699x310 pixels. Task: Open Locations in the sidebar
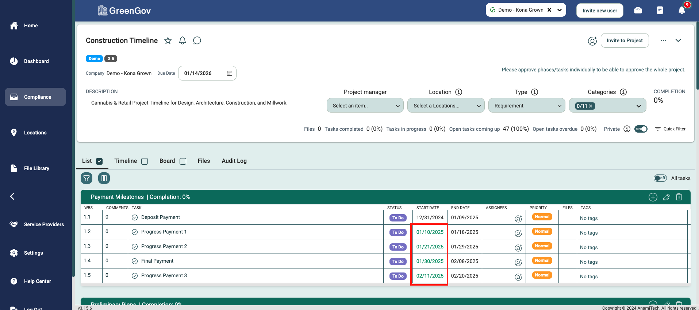[x=35, y=133]
